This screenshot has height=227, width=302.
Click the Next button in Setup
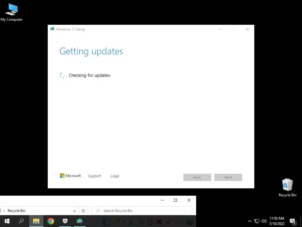click(x=228, y=177)
